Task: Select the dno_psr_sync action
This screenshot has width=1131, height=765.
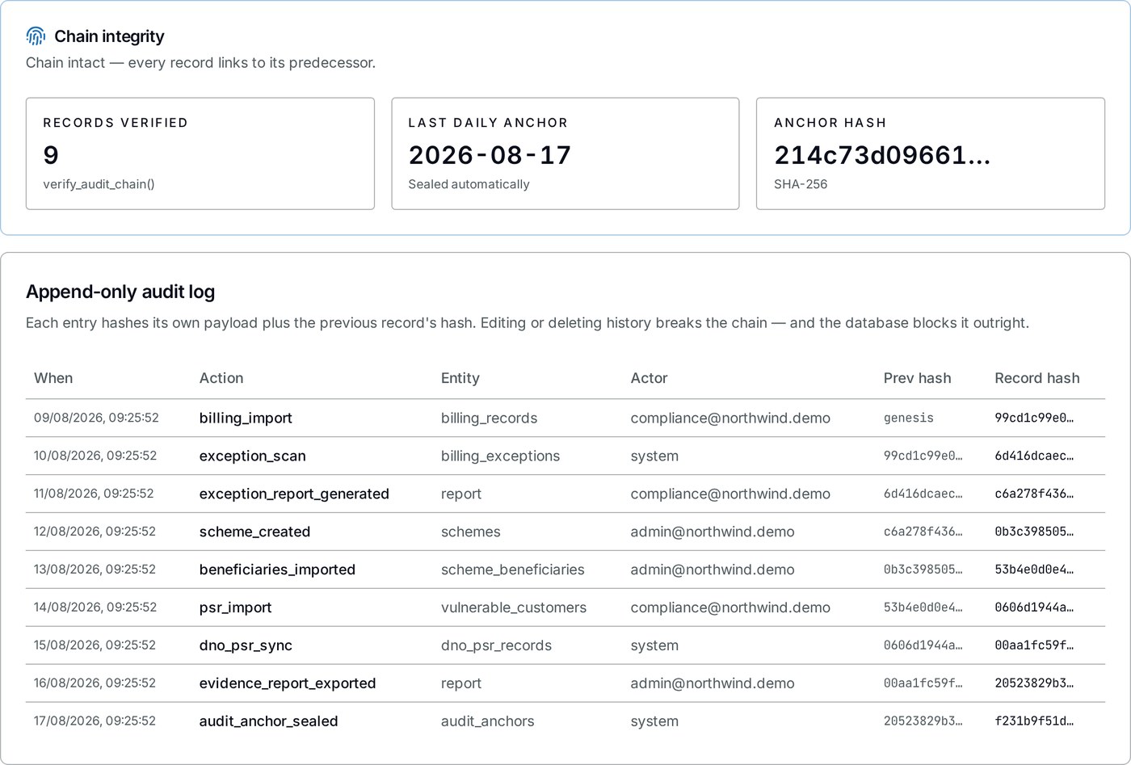Action: click(x=246, y=645)
